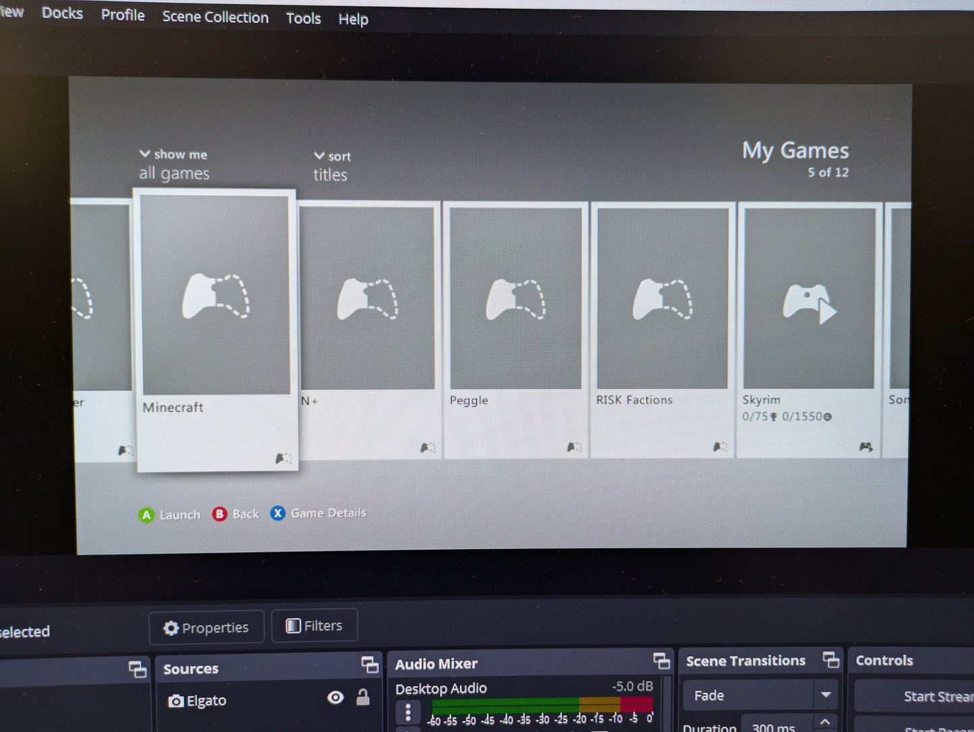The width and height of the screenshot is (974, 732).
Task: Click controller icon under N+ tile
Action: tap(427, 448)
